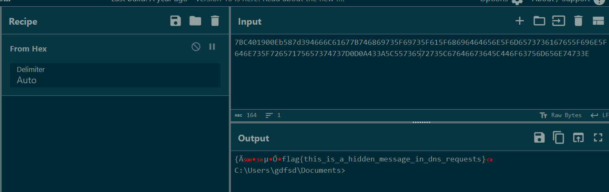The width and height of the screenshot is (609, 192).
Task: Clear input and output
Action: (x=578, y=21)
